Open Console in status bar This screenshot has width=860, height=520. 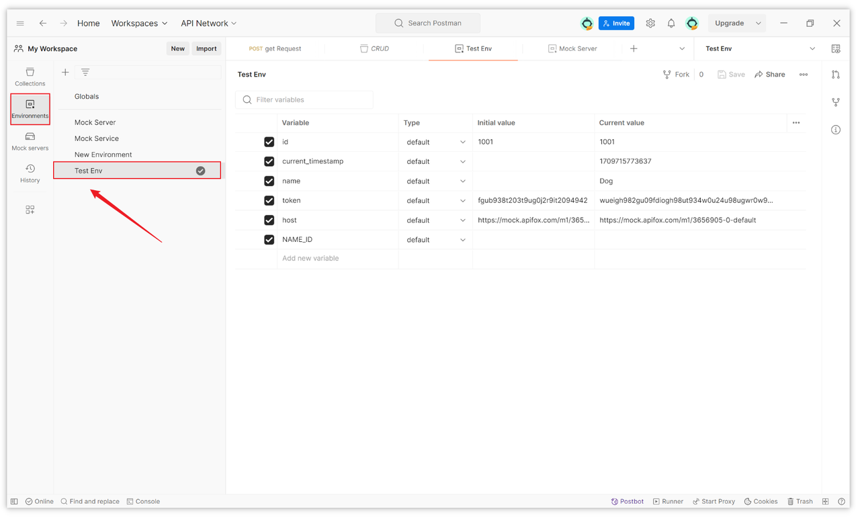tap(143, 501)
